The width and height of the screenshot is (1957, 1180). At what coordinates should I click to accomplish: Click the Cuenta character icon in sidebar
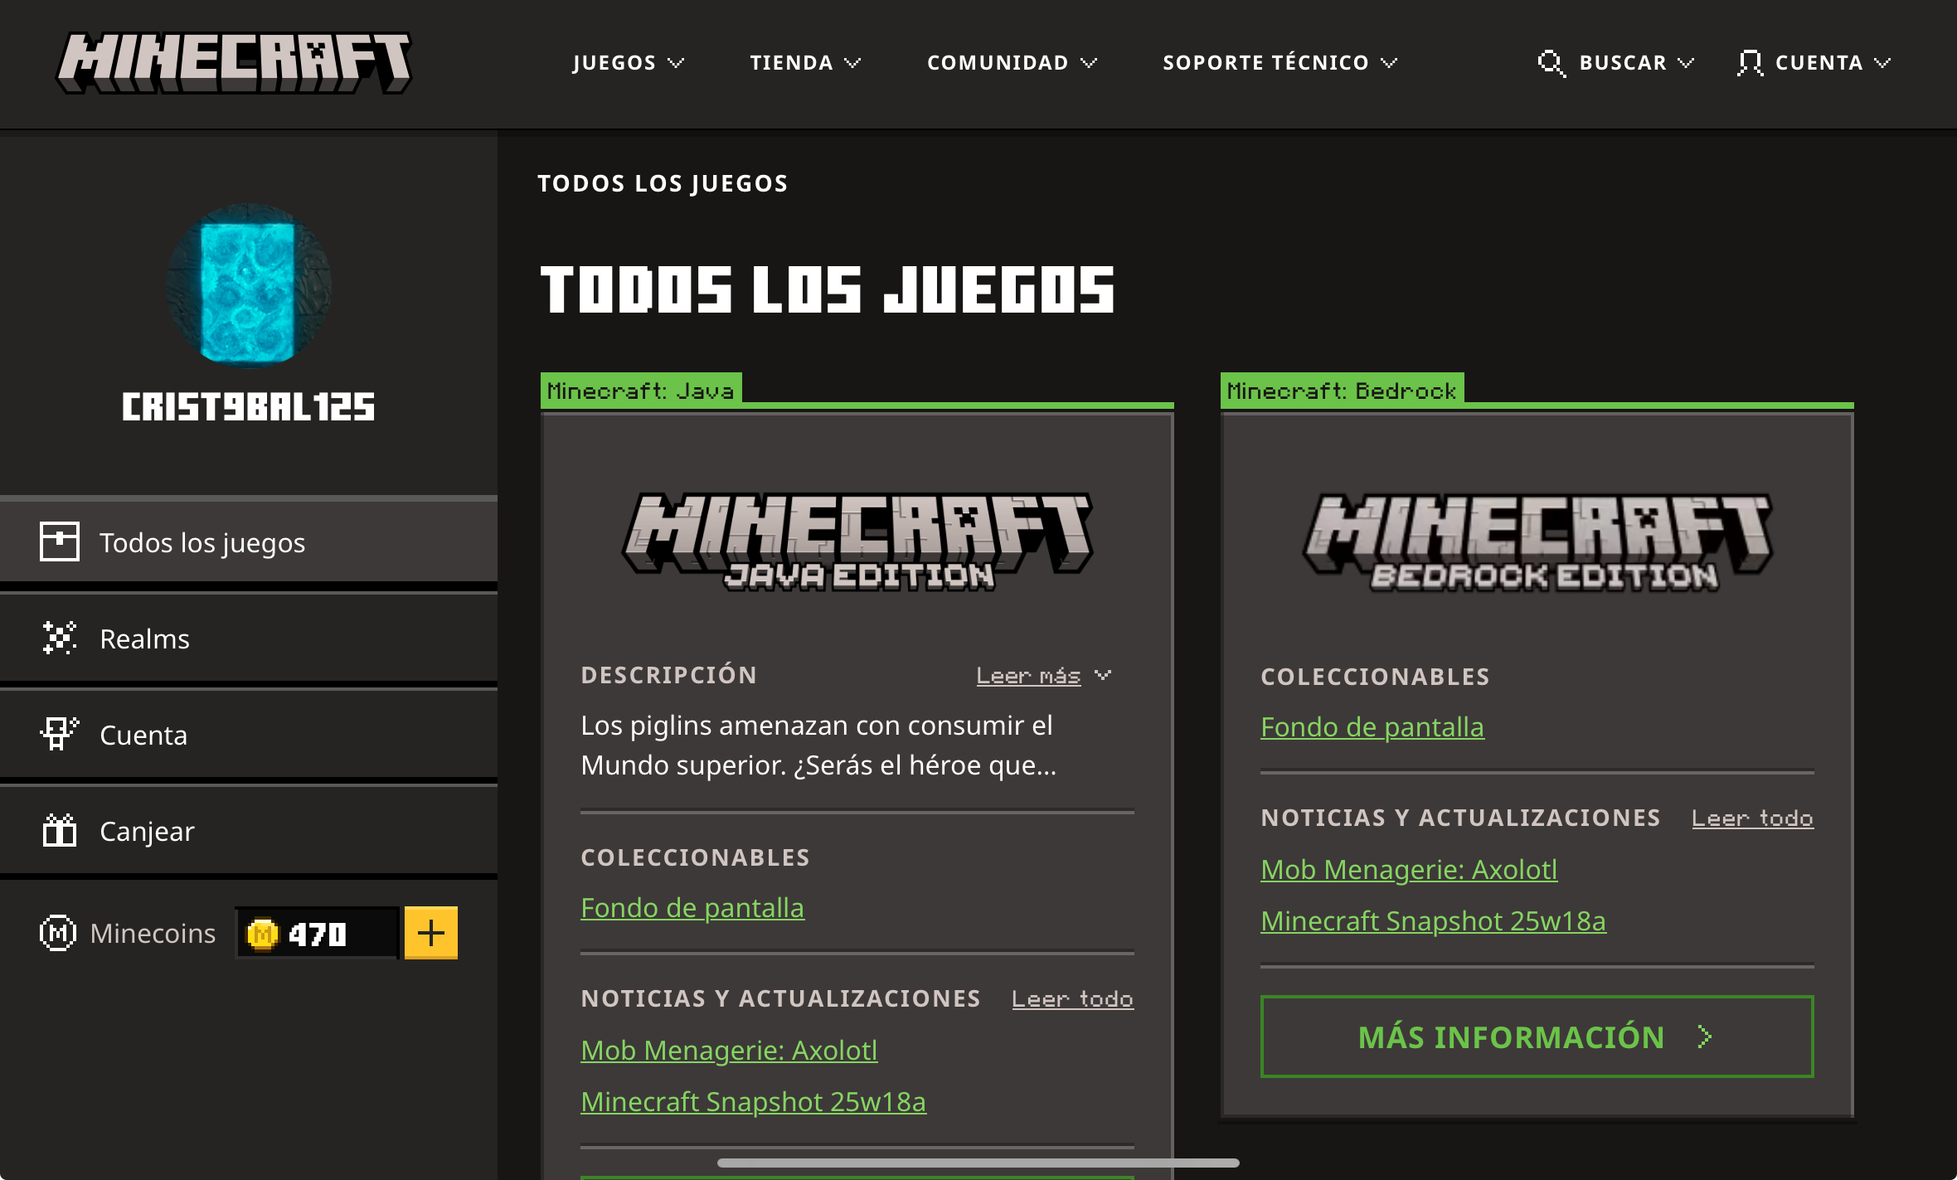[60, 734]
